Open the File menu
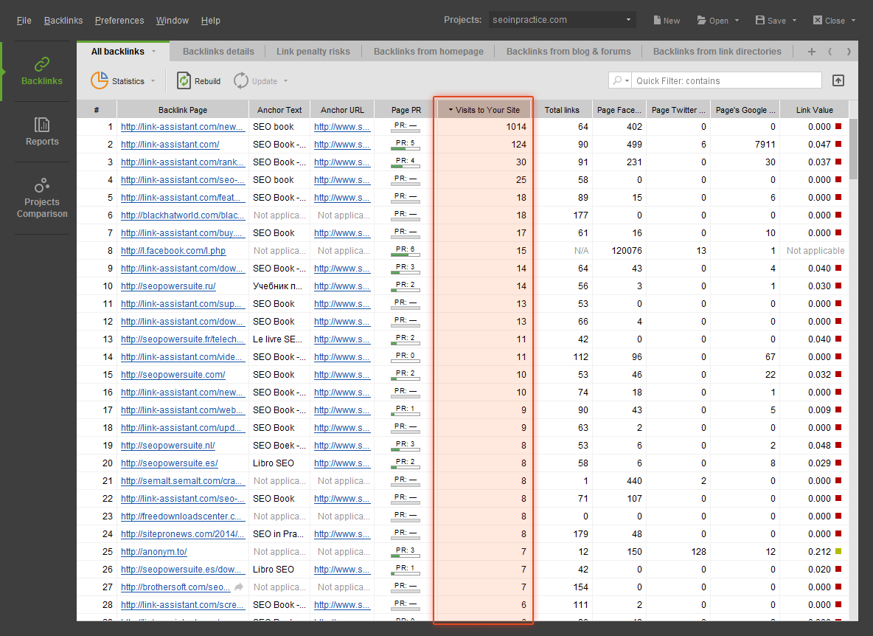 (24, 20)
